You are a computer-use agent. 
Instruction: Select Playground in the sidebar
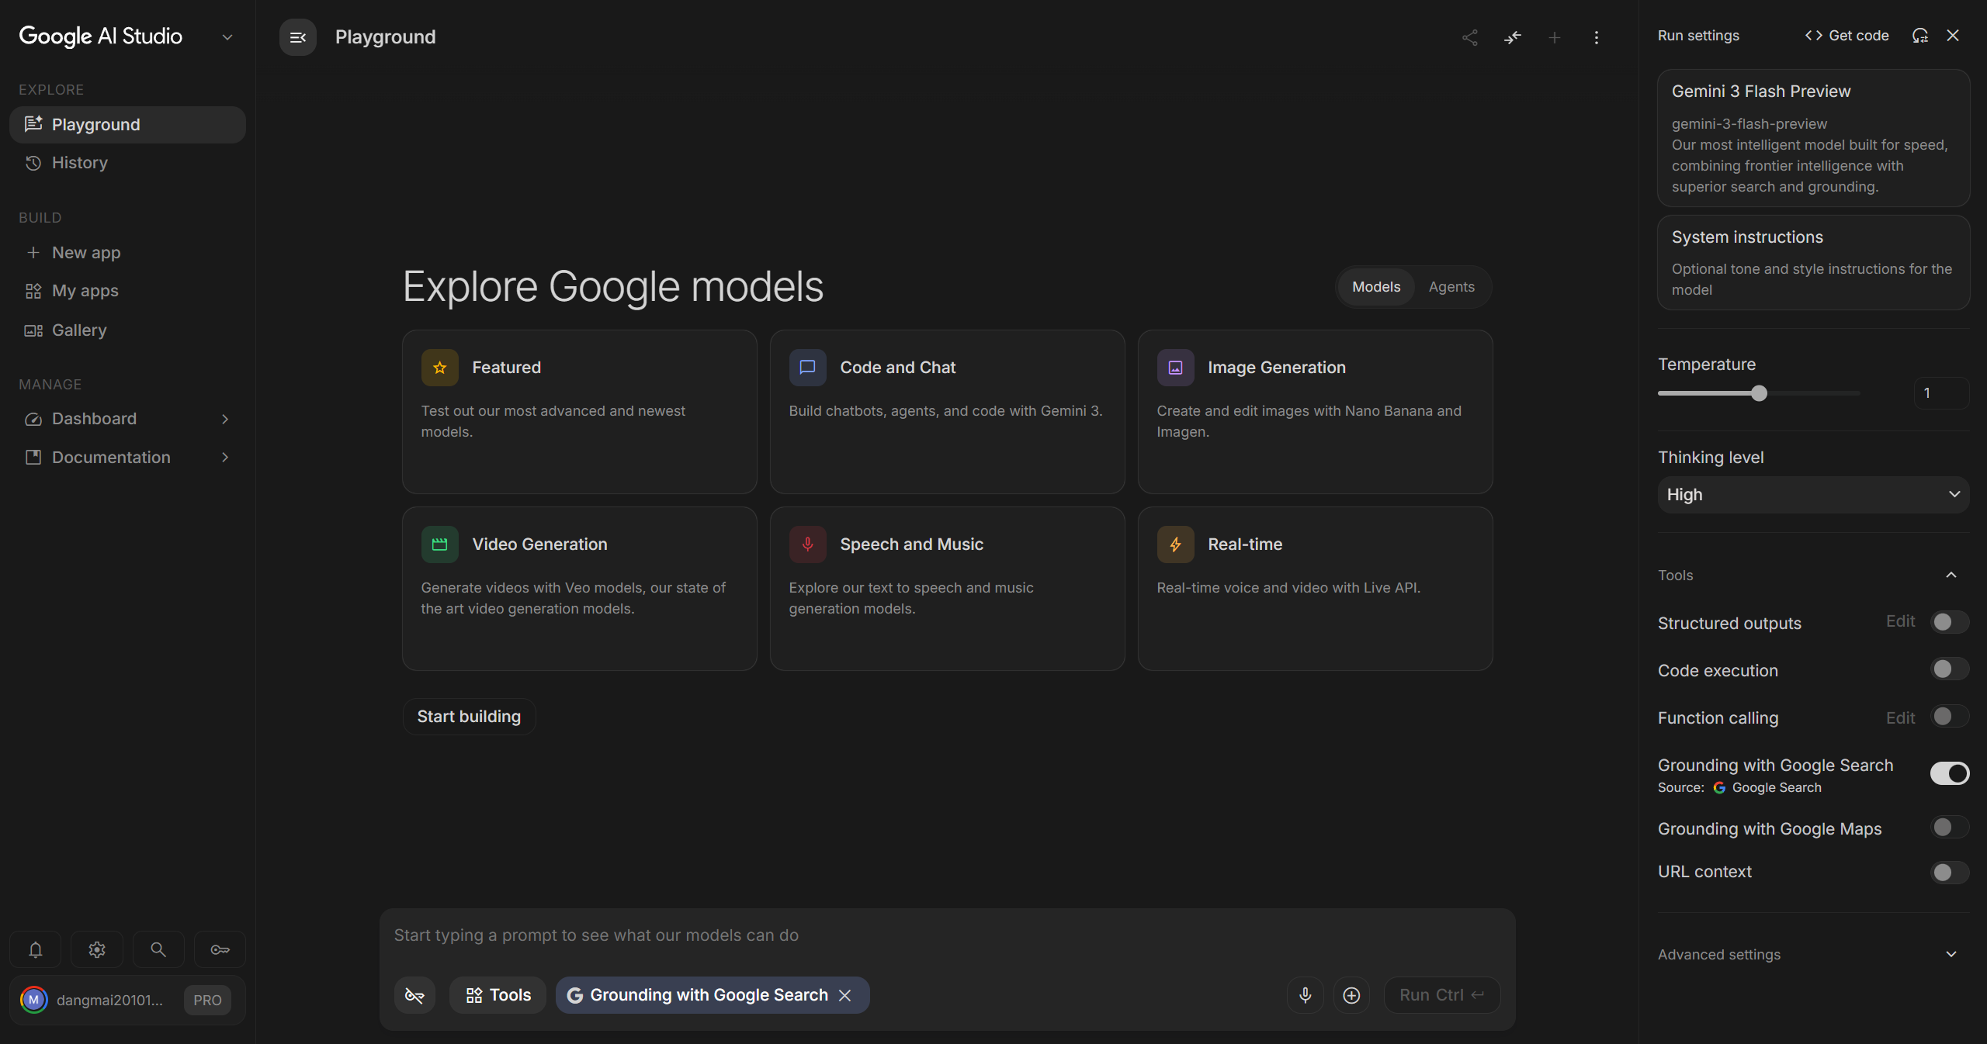(x=127, y=125)
